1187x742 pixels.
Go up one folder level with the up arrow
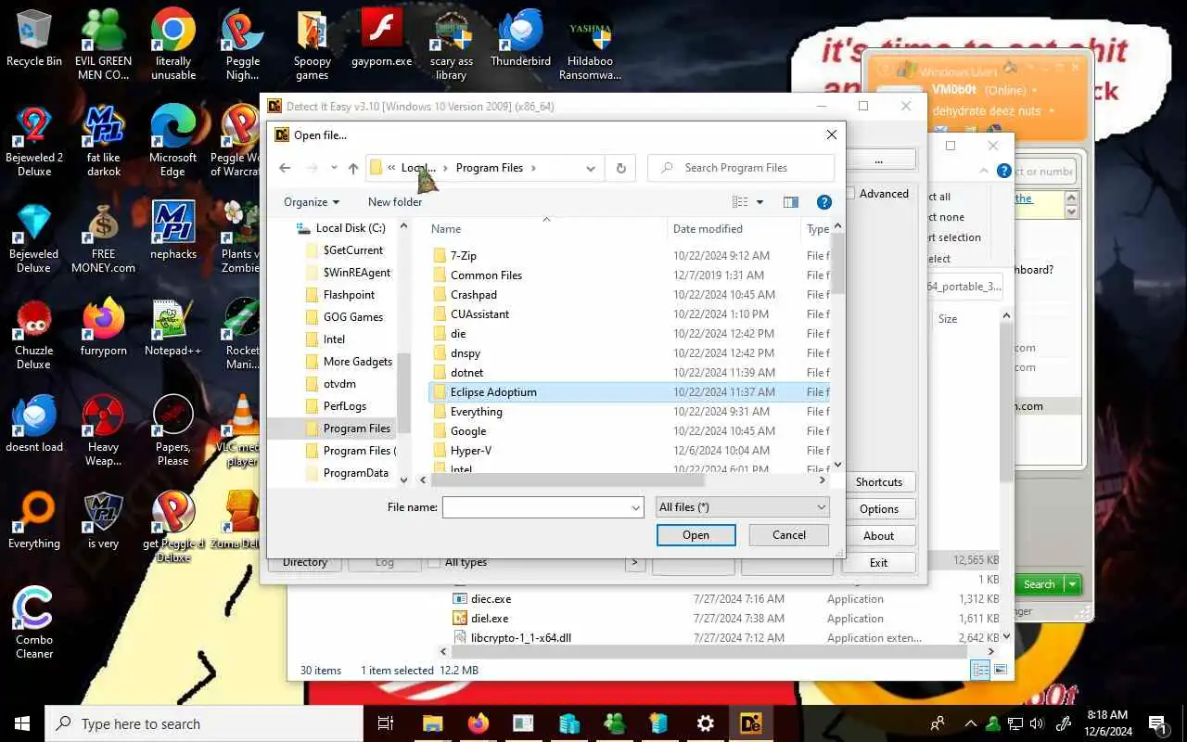353,168
